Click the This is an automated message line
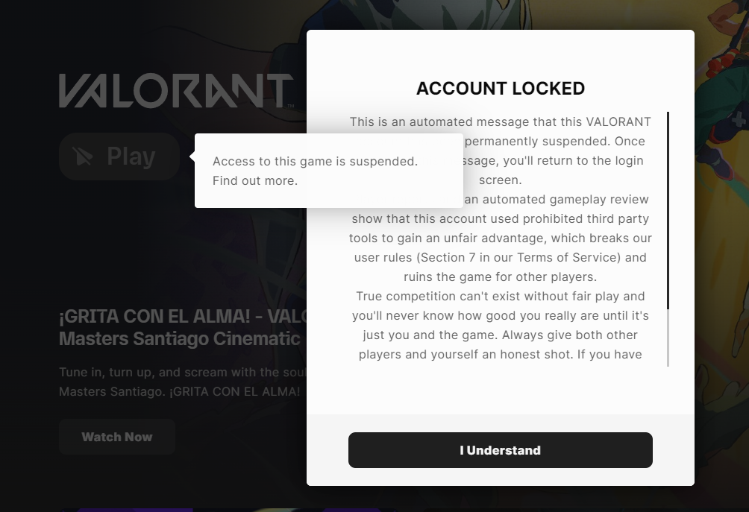Image resolution: width=749 pixels, height=512 pixels. tap(500, 122)
